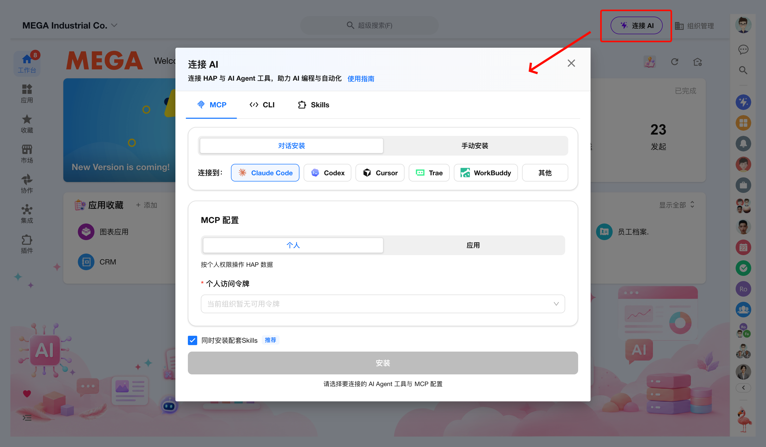
Task: Open the grey briefcase icon in right rail
Action: pyautogui.click(x=743, y=185)
